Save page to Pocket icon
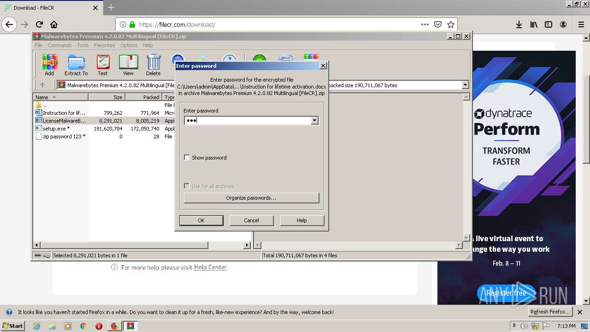Viewport: 590px width, 332px height. [438, 24]
